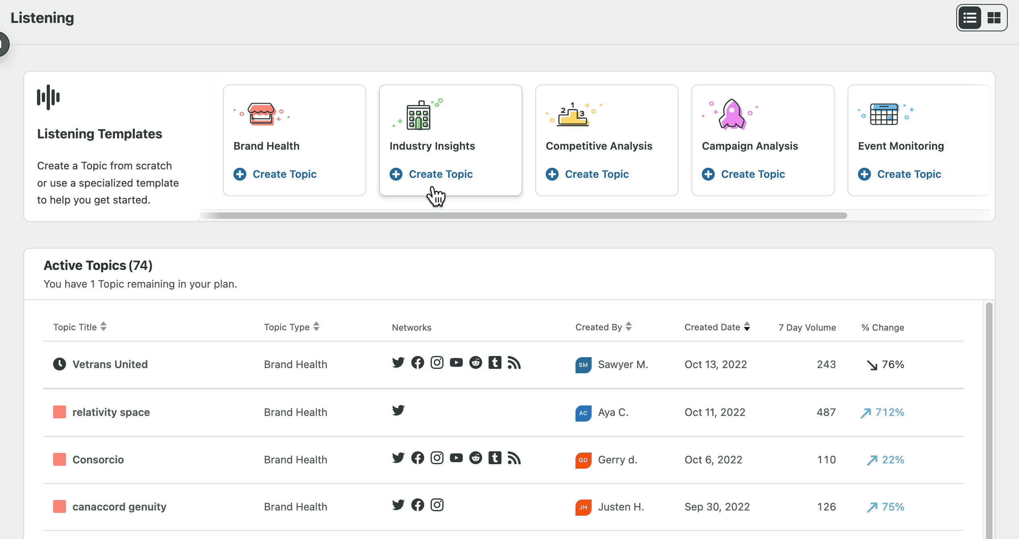Click Aya C. AC avatar
Screen dimensions: 1019x539
pyautogui.click(x=583, y=413)
